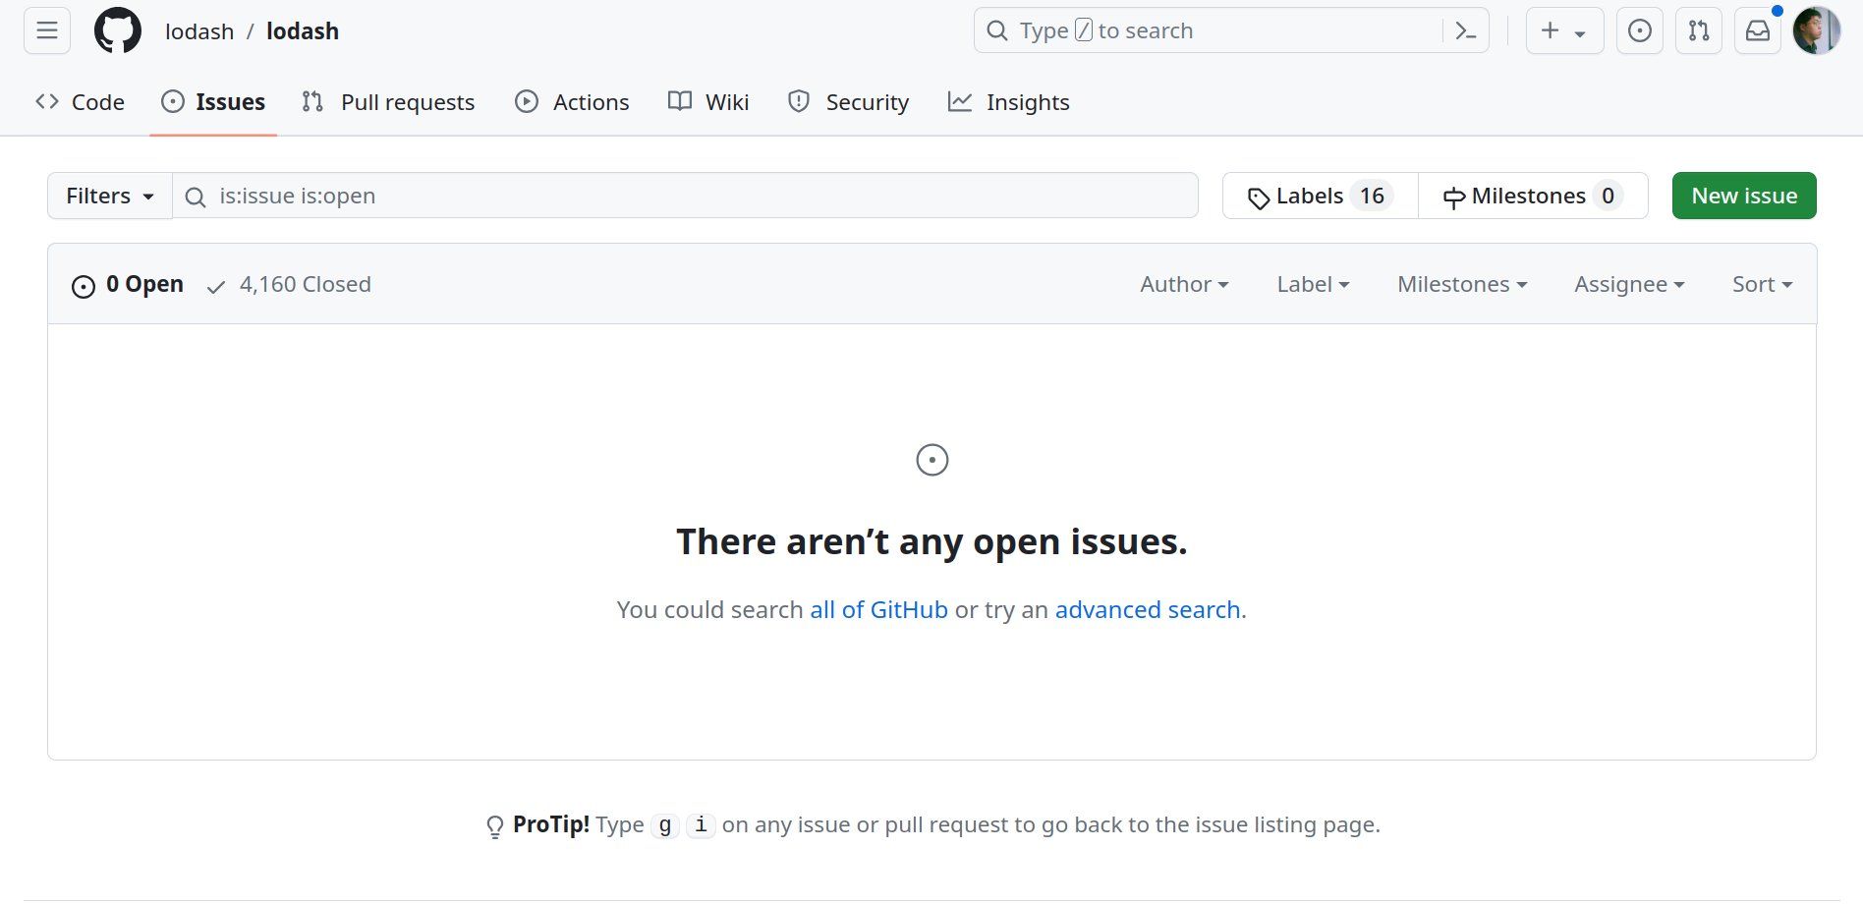Select the Issues tab
Screen dimensions: 1863x904
[213, 102]
